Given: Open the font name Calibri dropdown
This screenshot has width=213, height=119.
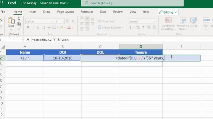Looking at the screenshot, I should pyautogui.click(x=52, y=21).
